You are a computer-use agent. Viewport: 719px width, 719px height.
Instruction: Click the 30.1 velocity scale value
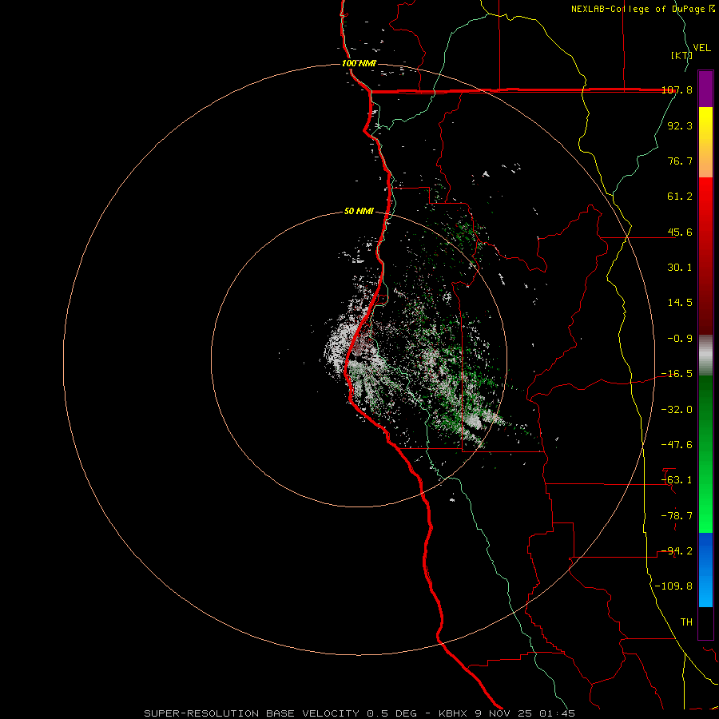click(x=680, y=268)
